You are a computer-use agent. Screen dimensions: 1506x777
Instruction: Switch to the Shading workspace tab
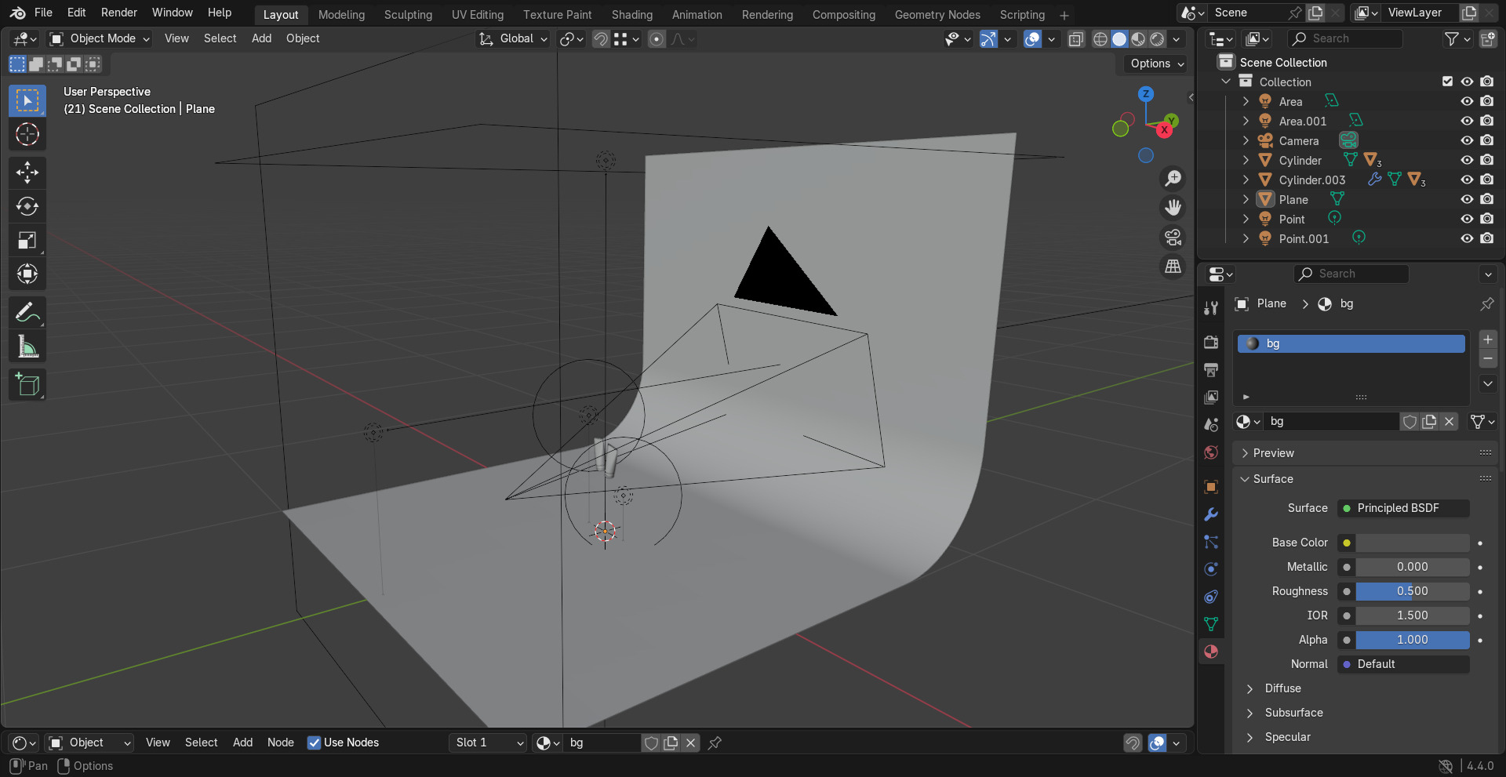tap(631, 15)
